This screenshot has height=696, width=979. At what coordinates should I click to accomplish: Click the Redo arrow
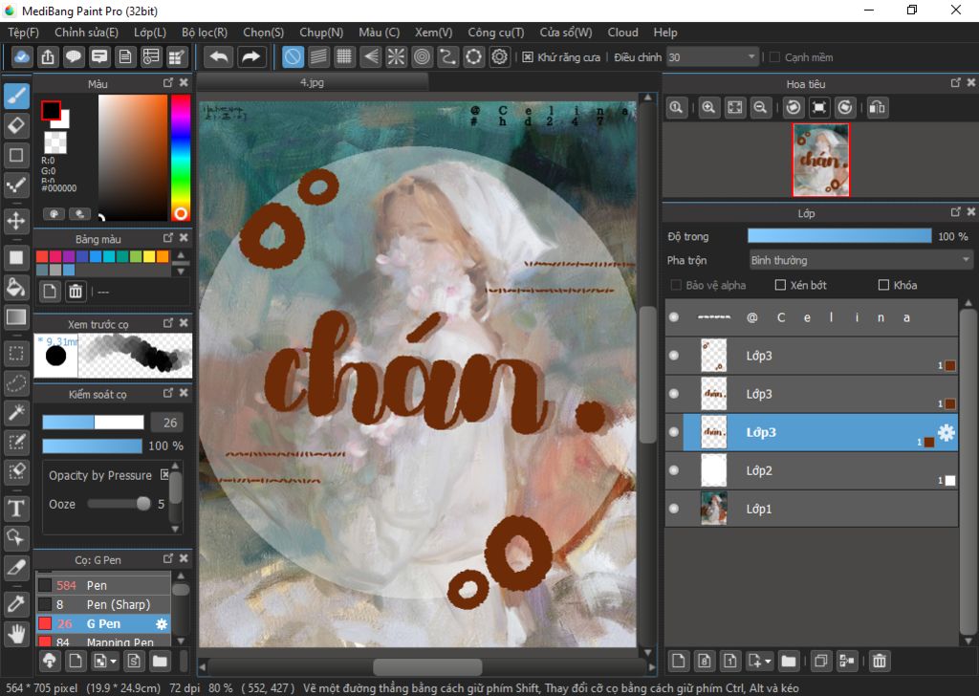(x=250, y=56)
